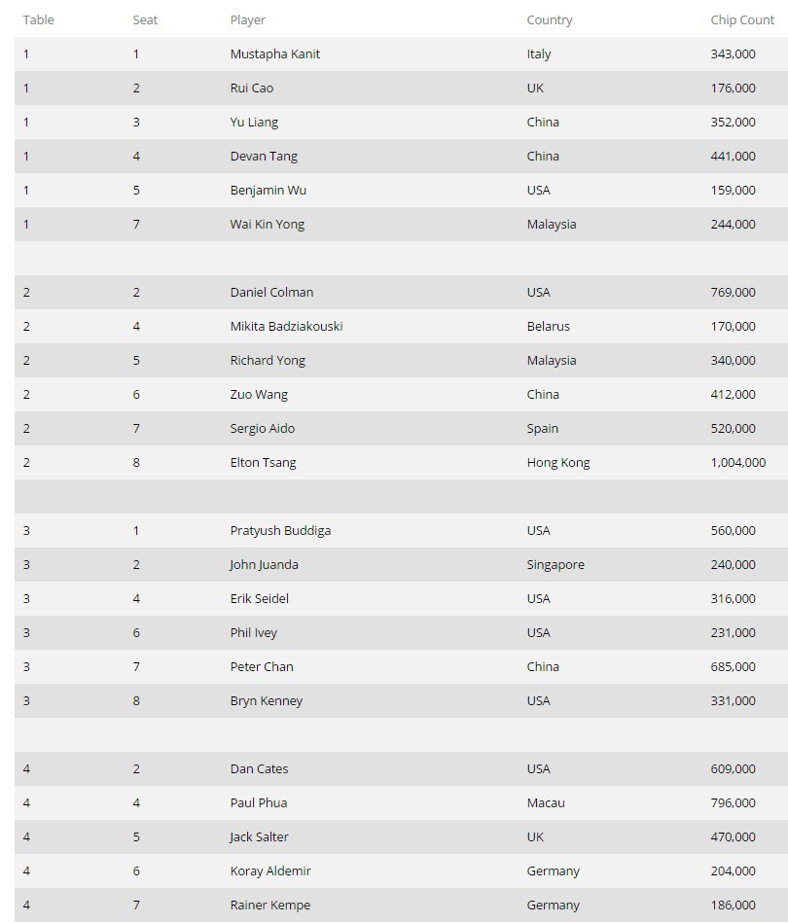Select Pratyush Buddiga's chip count 560,000

point(733,530)
